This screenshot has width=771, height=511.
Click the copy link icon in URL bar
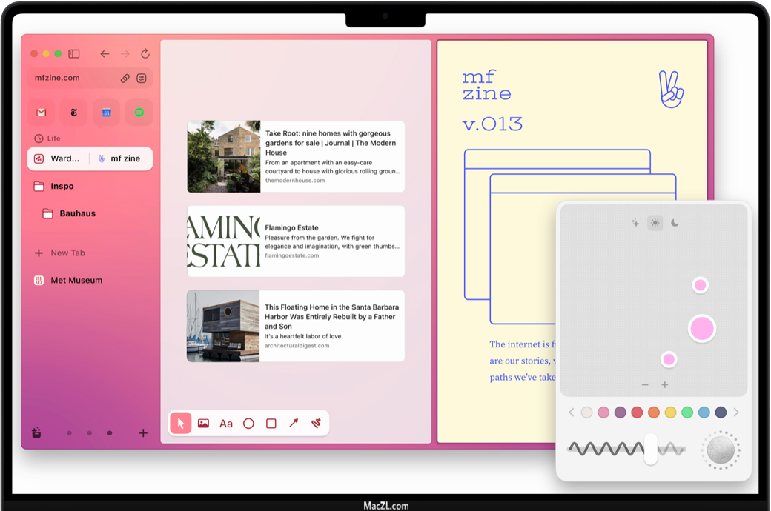(125, 79)
